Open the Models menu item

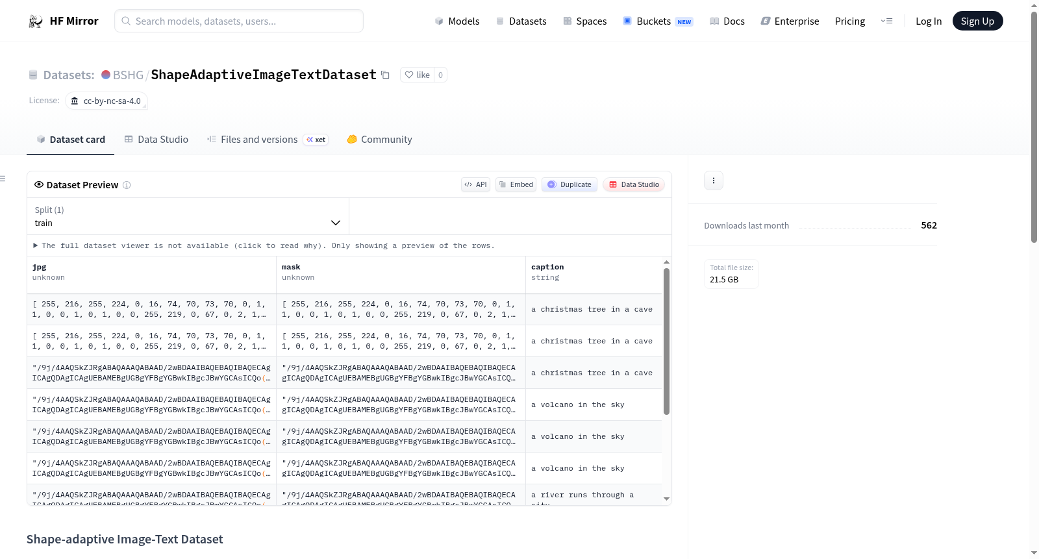click(457, 21)
